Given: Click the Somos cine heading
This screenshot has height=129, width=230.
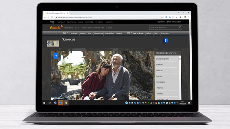Looking at the screenshot, I should 69,39.
